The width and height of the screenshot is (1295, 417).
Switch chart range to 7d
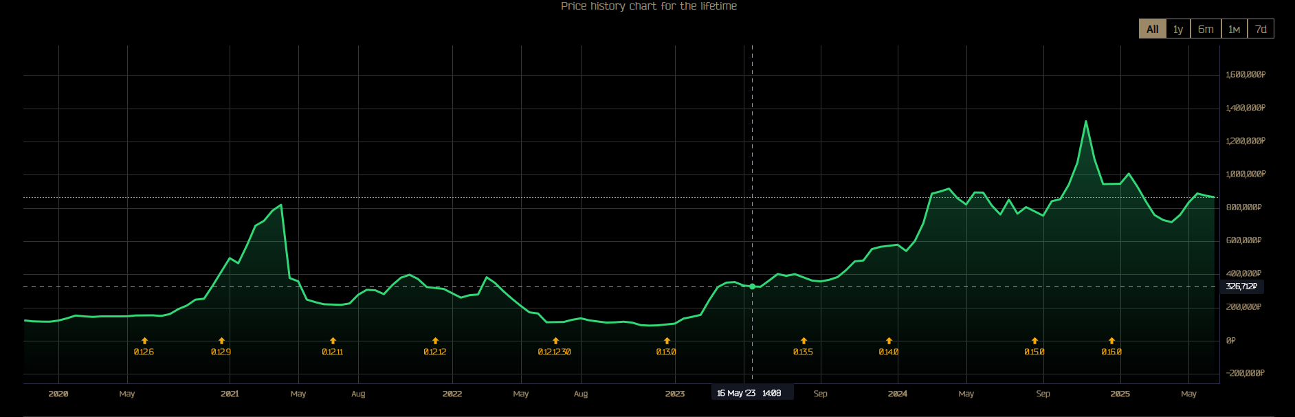pyautogui.click(x=1261, y=29)
